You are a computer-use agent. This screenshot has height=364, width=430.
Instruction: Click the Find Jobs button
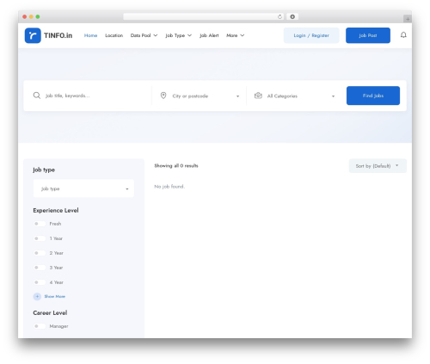pos(373,96)
